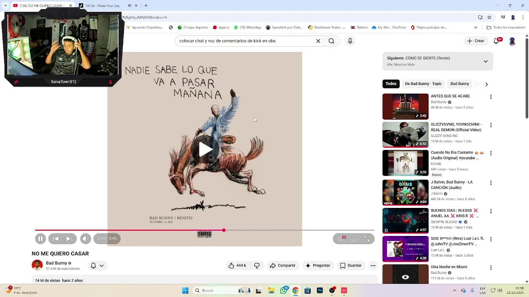Close the NO ME QUIERO CASAR tab
This screenshot has width=529, height=297.
coord(70,6)
